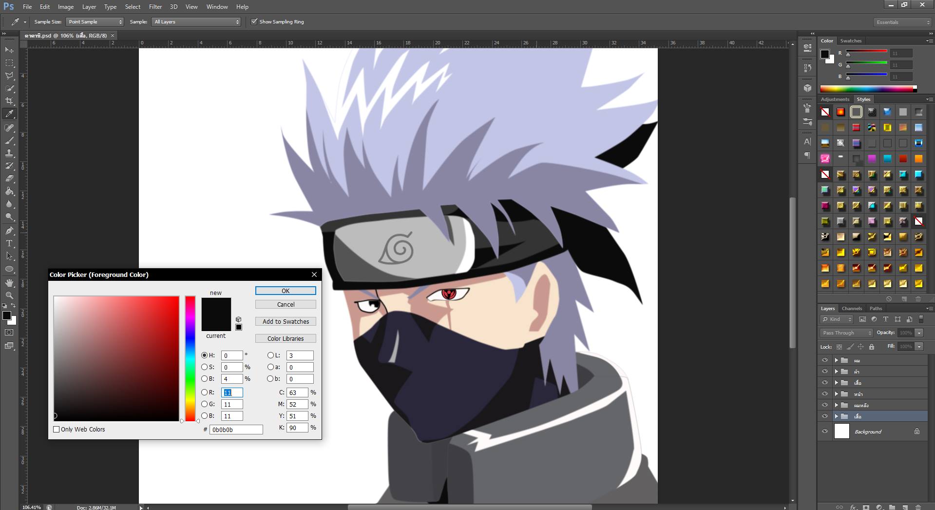Viewport: 935px width, 510px height.
Task: Select the Paint Bucket tool
Action: [9, 191]
